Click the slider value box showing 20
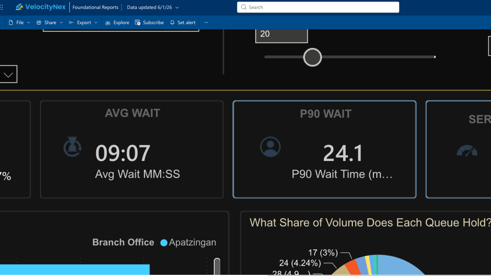Image resolution: width=491 pixels, height=276 pixels. 282,35
